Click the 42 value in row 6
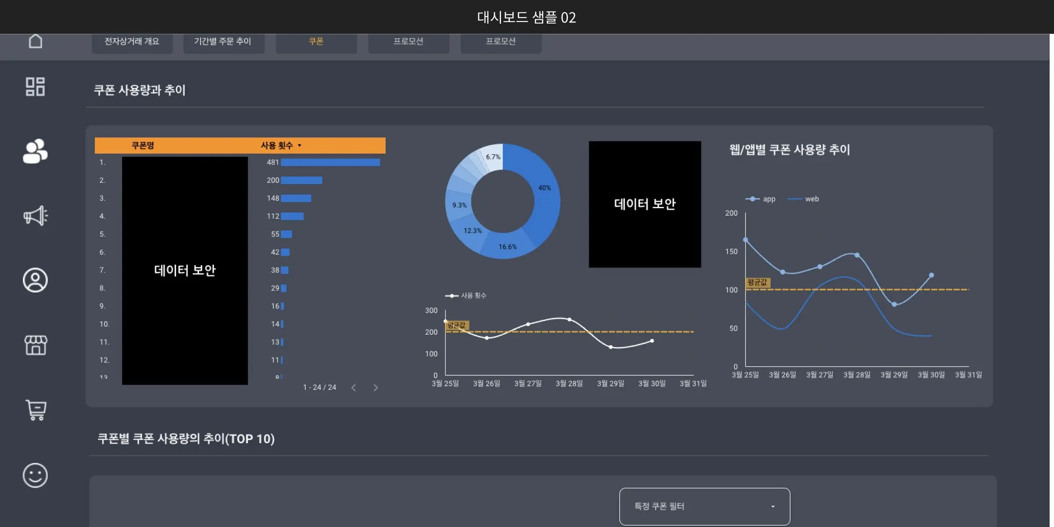Screen dimensions: 1054x527 tap(275, 253)
